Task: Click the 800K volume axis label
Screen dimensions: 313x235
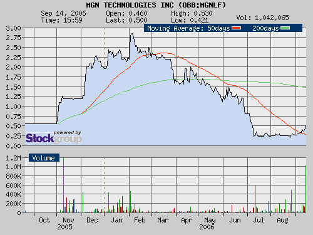Action: [x=13, y=176]
